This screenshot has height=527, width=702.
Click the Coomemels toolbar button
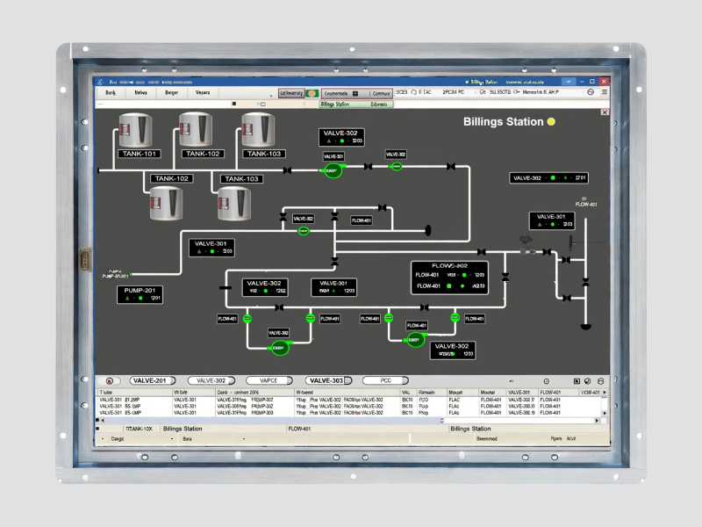(x=336, y=93)
